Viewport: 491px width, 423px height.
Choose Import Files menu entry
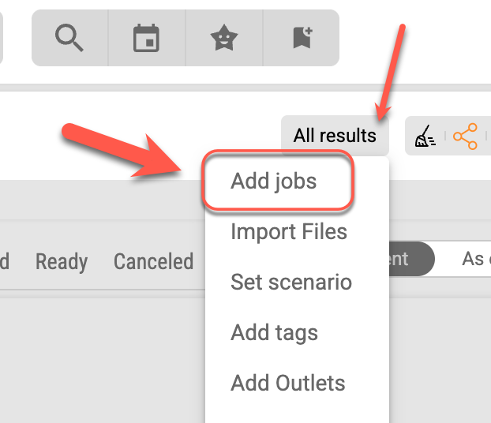tap(288, 232)
